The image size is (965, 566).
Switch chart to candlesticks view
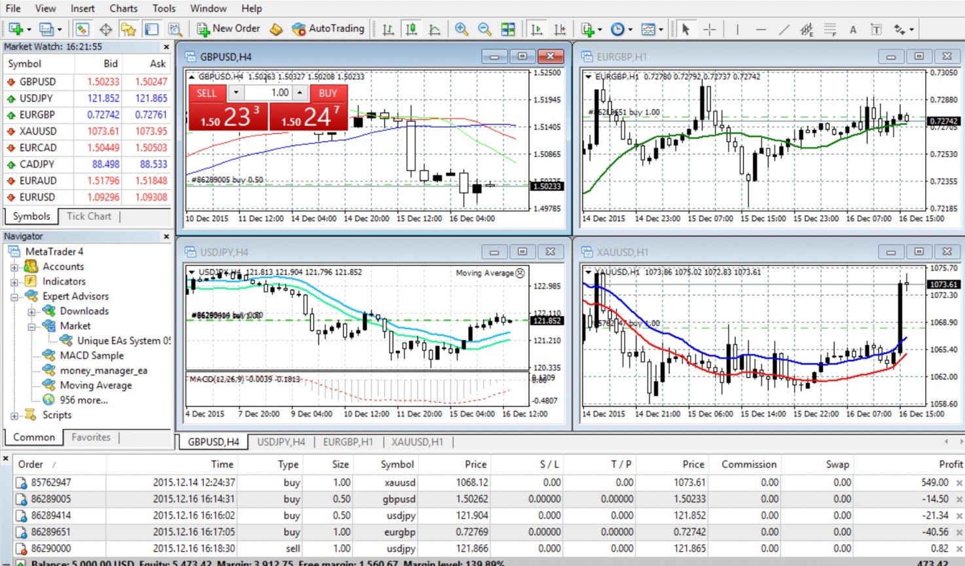(x=411, y=29)
